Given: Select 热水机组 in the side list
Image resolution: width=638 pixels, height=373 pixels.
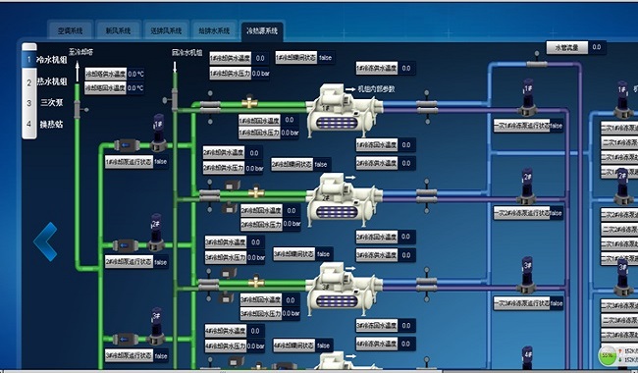Looking at the screenshot, I should [52, 81].
